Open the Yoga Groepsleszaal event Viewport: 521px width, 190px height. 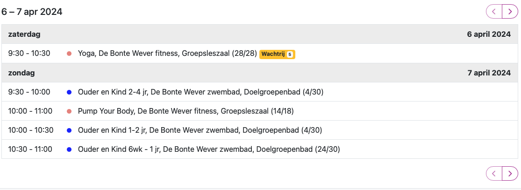coord(167,54)
